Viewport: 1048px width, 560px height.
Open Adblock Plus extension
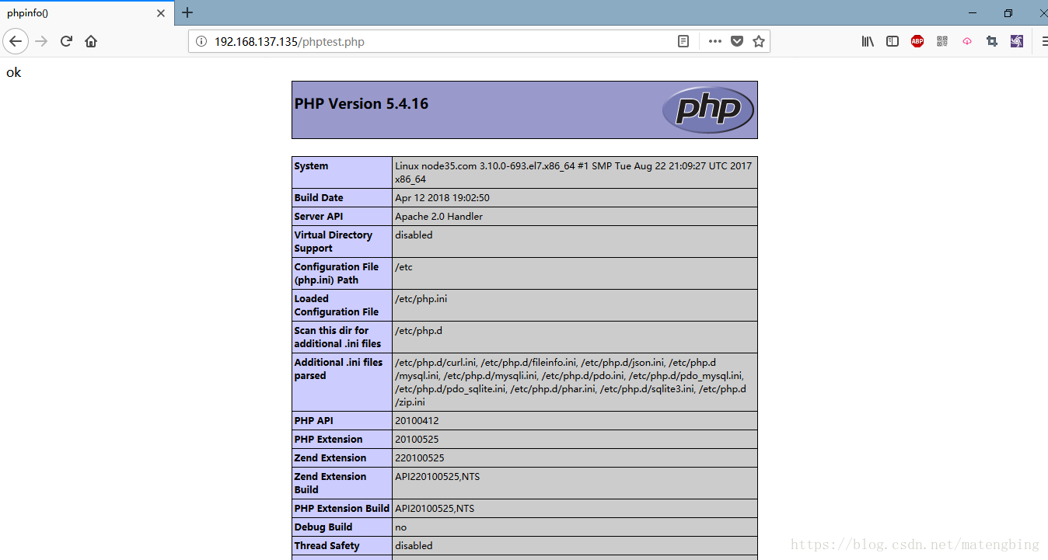pyautogui.click(x=917, y=41)
